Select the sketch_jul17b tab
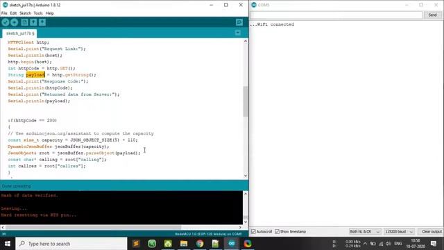 (x=20, y=33)
